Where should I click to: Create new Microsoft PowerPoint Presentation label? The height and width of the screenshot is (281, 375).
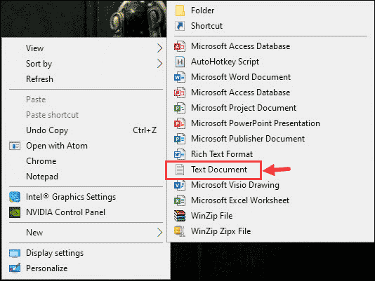point(256,123)
